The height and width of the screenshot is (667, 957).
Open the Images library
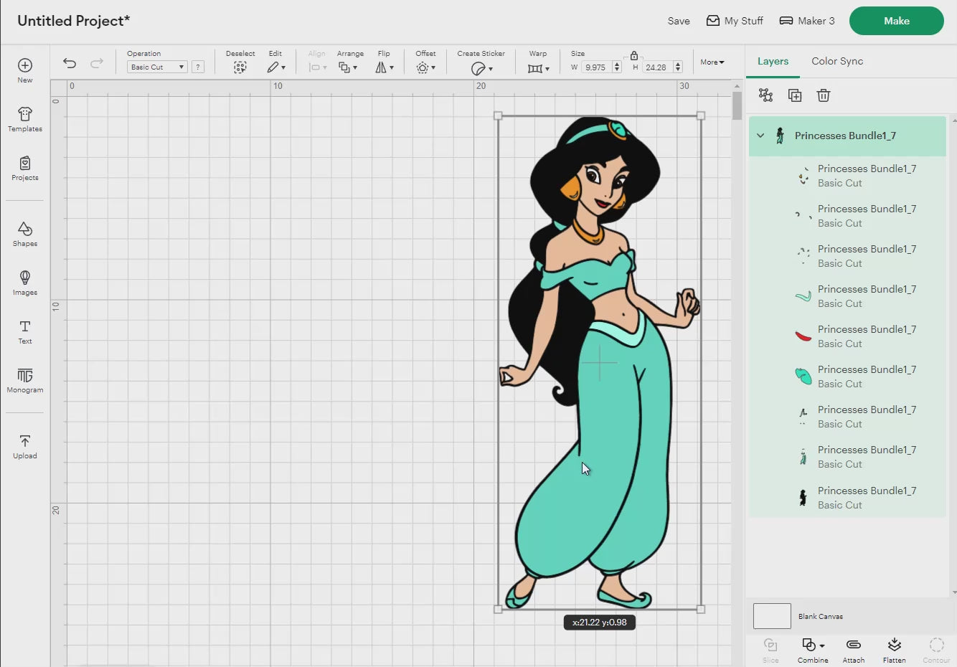pyautogui.click(x=25, y=283)
